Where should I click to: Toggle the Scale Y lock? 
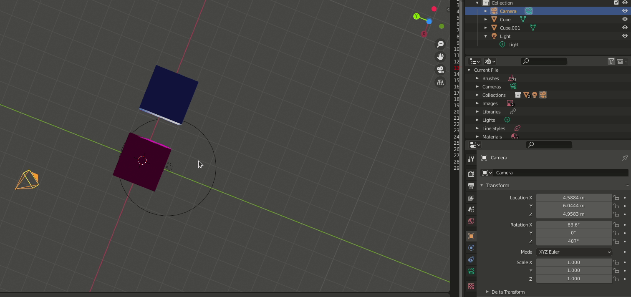tap(616, 270)
